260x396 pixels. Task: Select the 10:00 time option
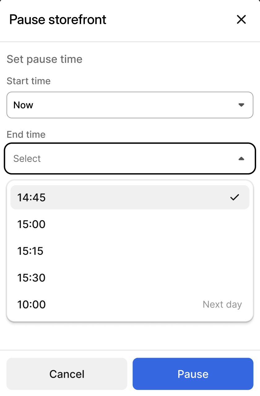[x=32, y=304]
